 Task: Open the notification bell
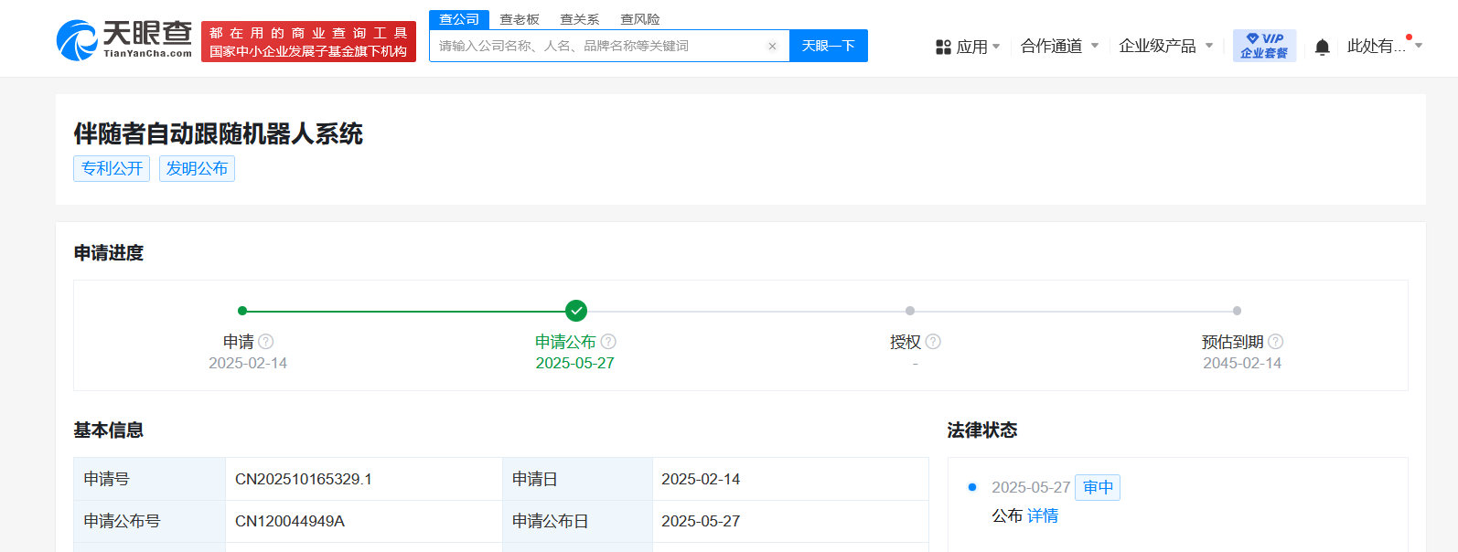point(1322,47)
